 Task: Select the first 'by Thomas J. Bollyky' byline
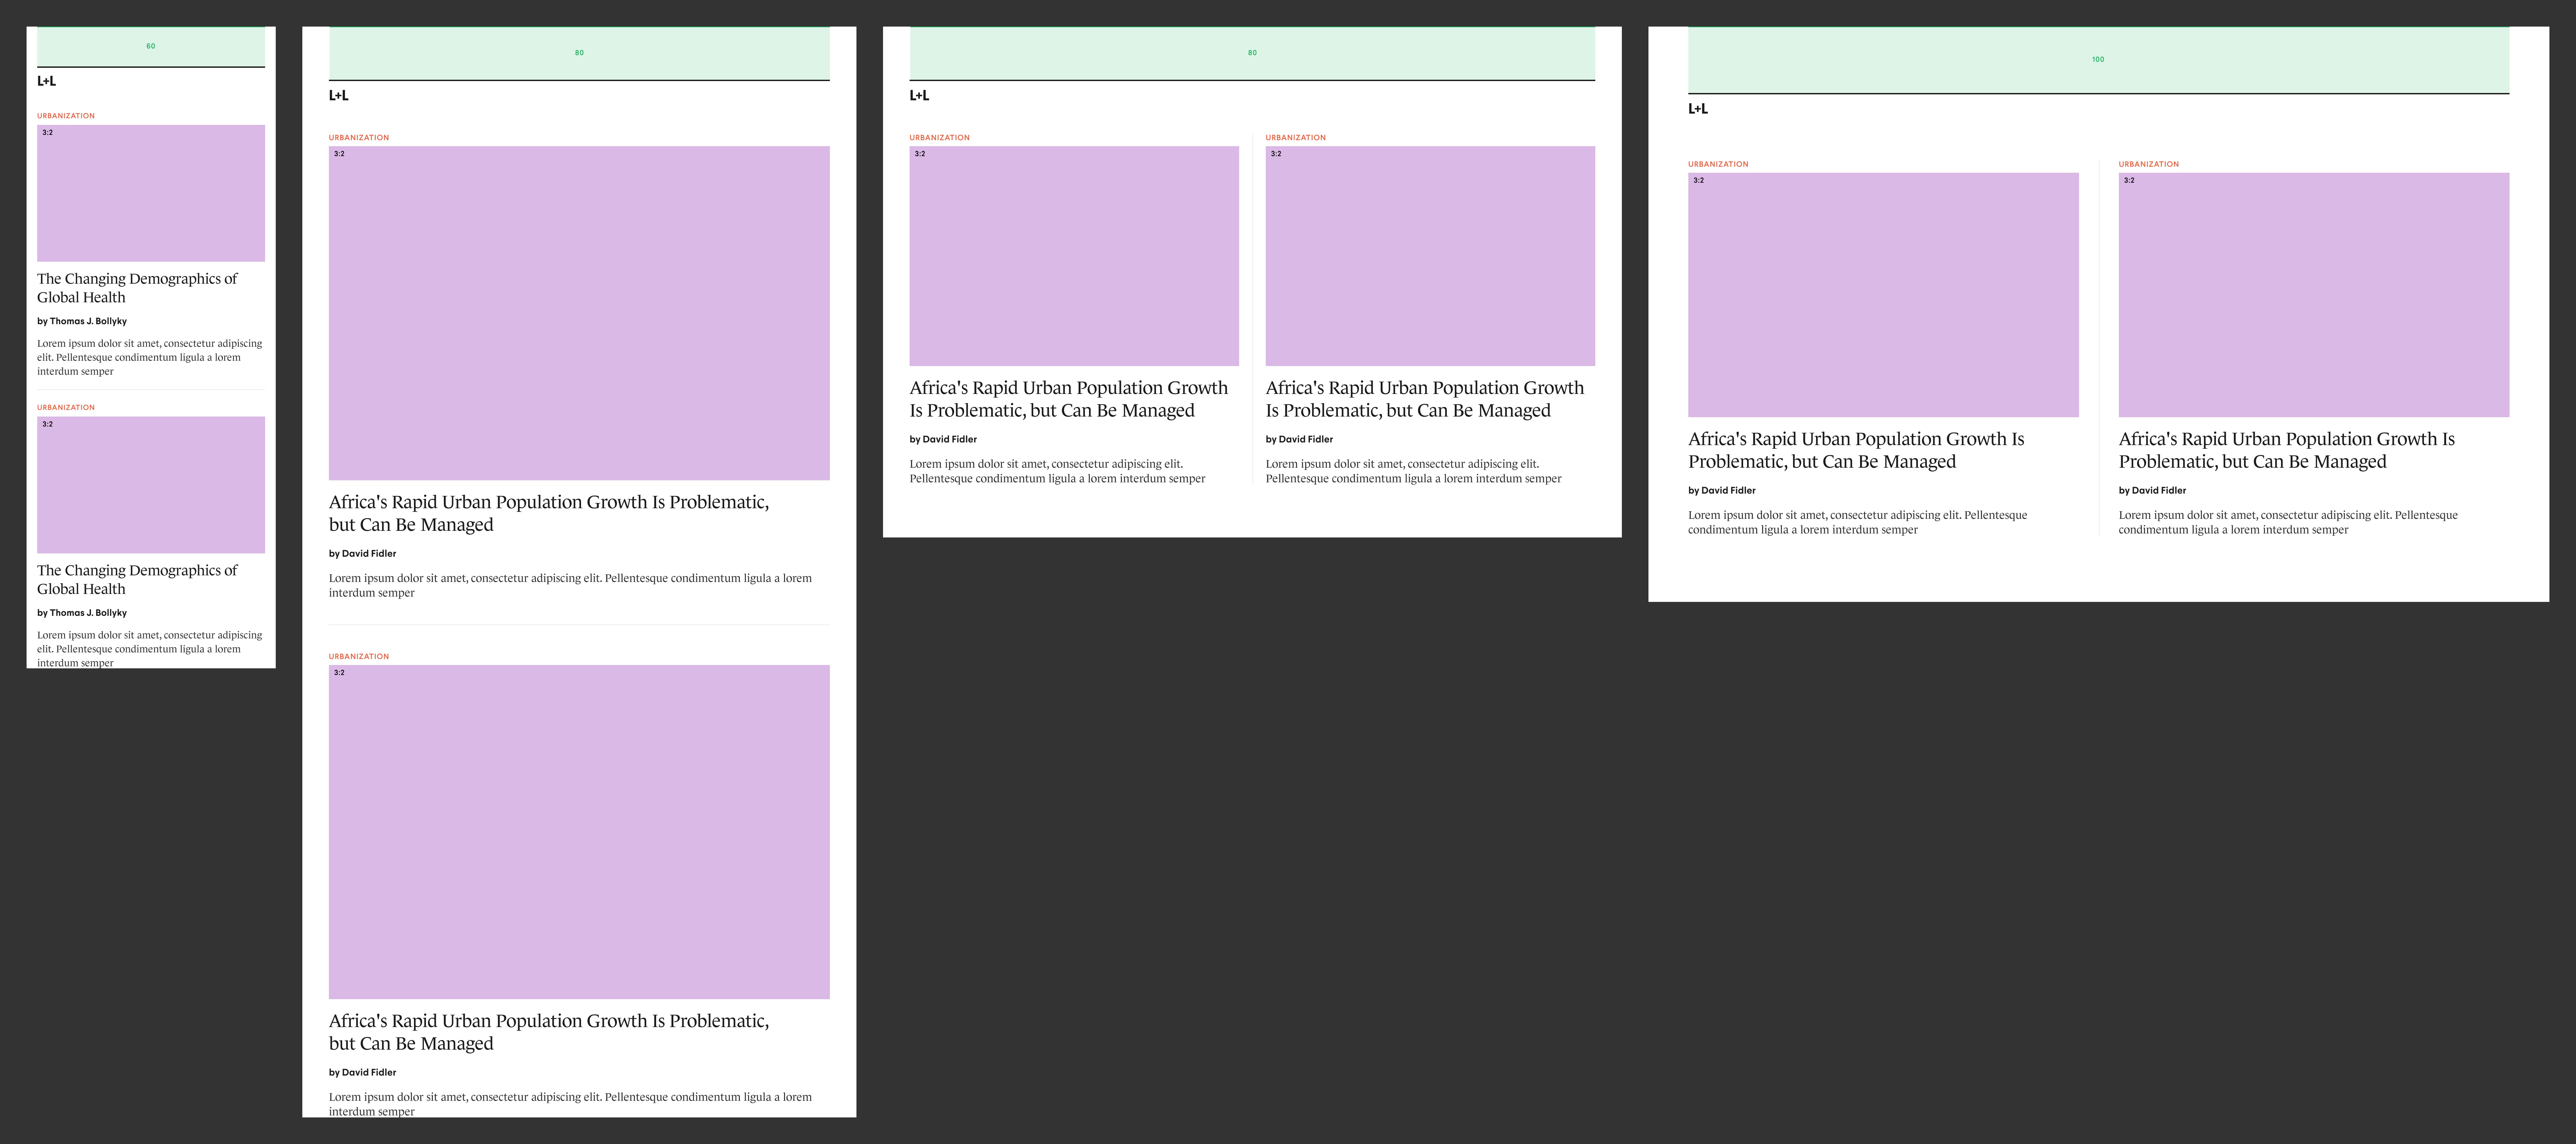tap(82, 321)
